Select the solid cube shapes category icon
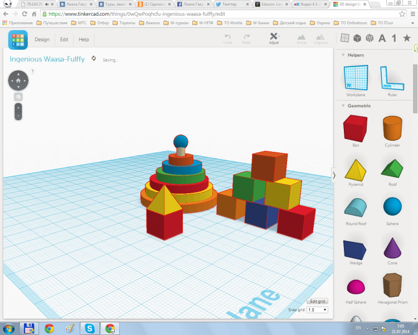418x335 pixels. tap(357, 38)
